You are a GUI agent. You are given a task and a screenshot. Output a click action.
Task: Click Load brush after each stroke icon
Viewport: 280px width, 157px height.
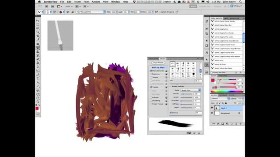[x=68, y=12]
